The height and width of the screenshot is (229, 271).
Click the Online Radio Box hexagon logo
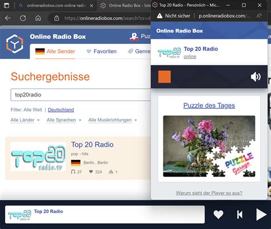click(14, 44)
